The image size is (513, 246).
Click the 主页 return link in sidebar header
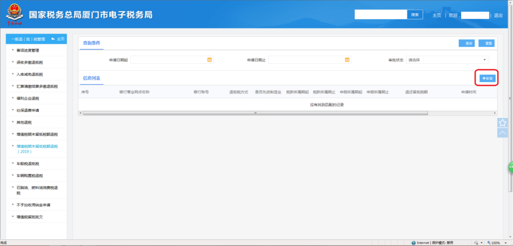58,39
